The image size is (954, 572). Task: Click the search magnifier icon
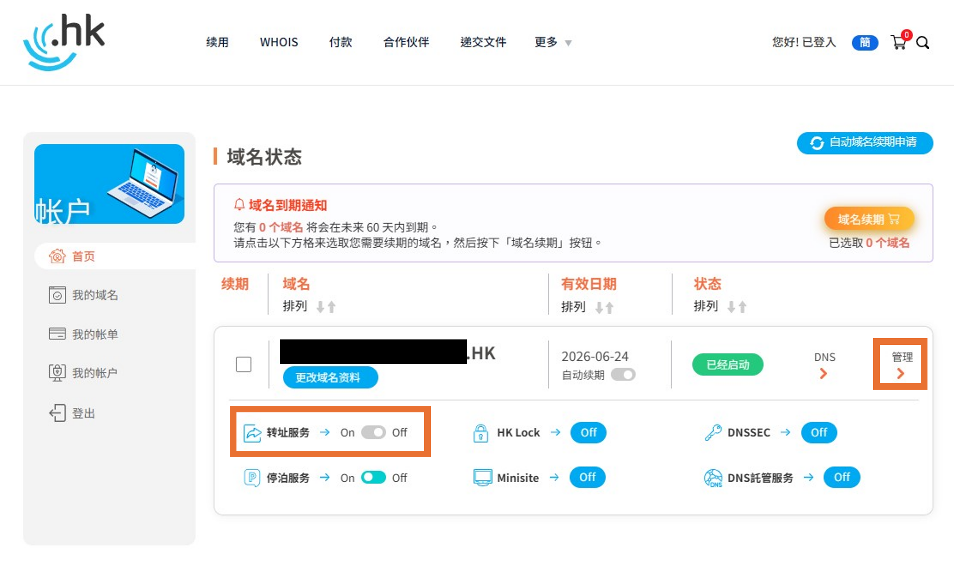coord(922,43)
